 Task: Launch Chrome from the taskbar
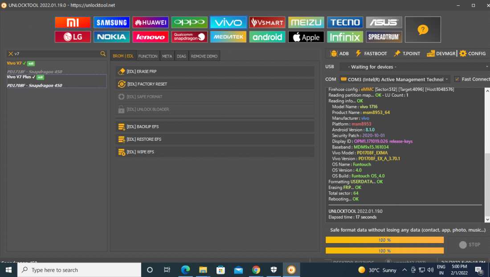[256, 270]
